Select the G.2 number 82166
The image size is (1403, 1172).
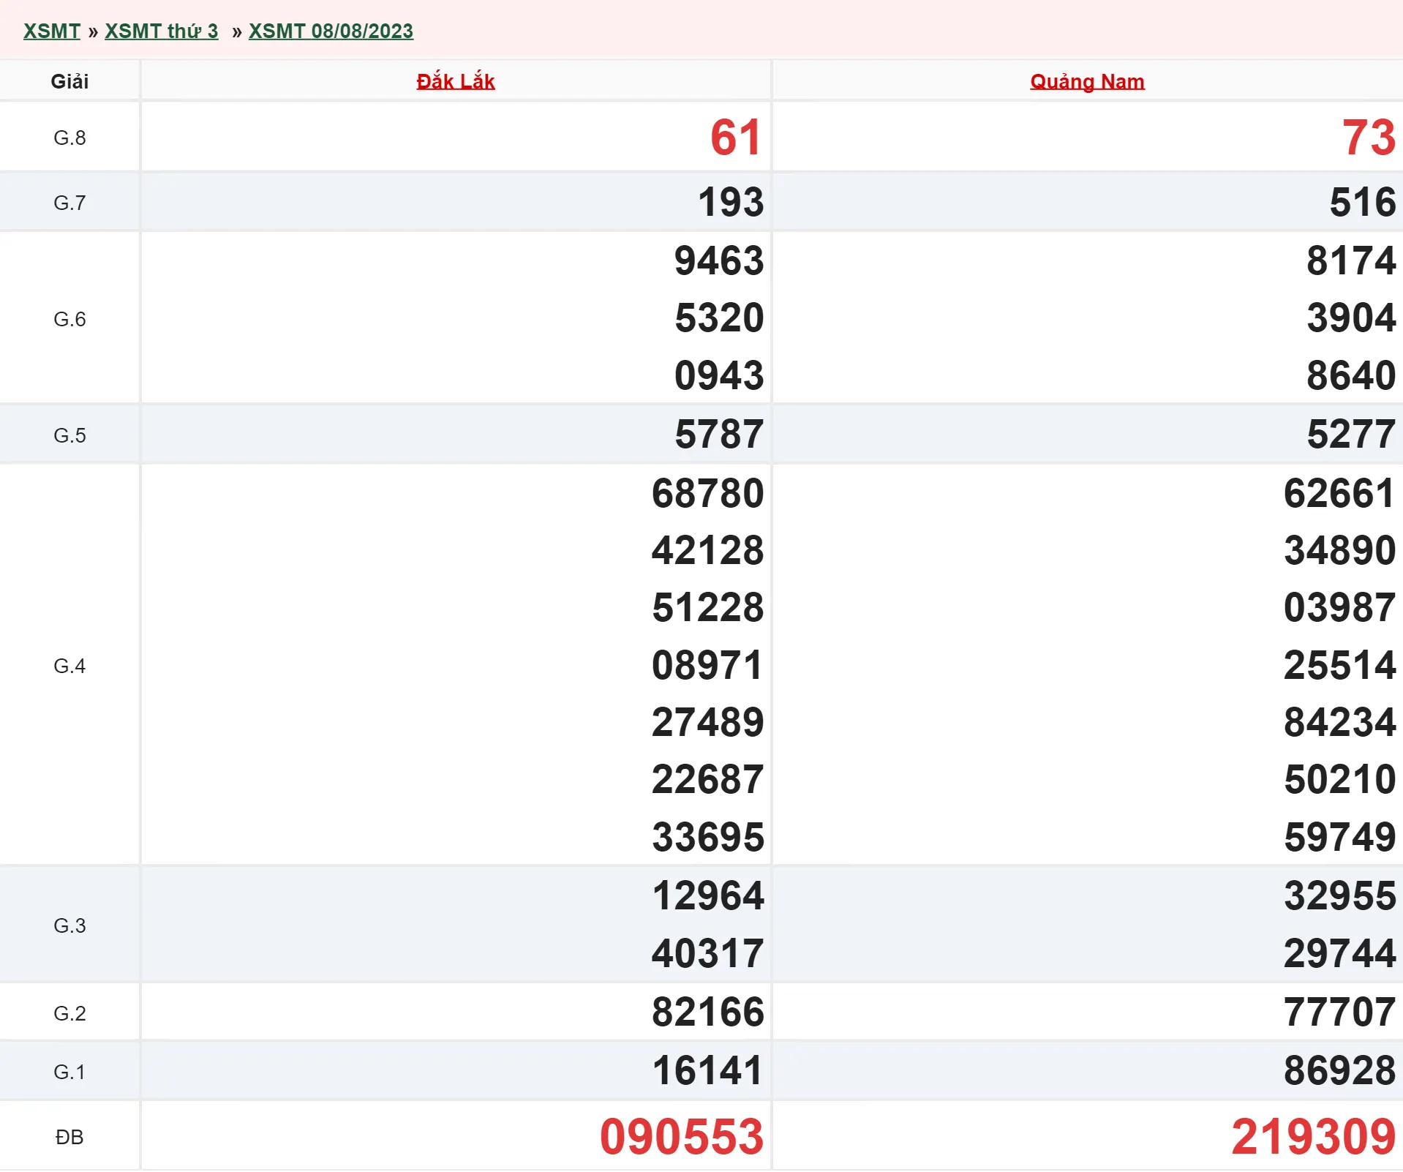click(707, 1013)
